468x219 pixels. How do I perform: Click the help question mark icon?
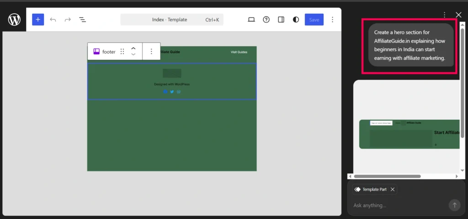point(266,20)
